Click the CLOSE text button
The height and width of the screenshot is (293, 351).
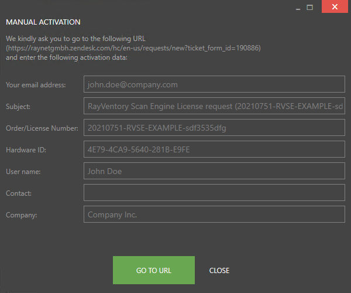coord(219,270)
